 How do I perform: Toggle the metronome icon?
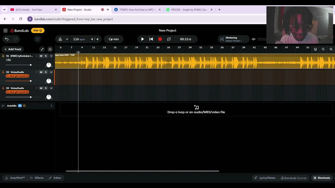(60, 39)
